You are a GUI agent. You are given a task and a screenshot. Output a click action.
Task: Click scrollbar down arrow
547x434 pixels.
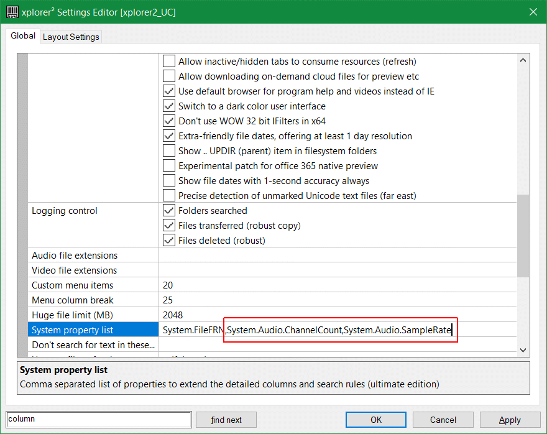coord(523,350)
